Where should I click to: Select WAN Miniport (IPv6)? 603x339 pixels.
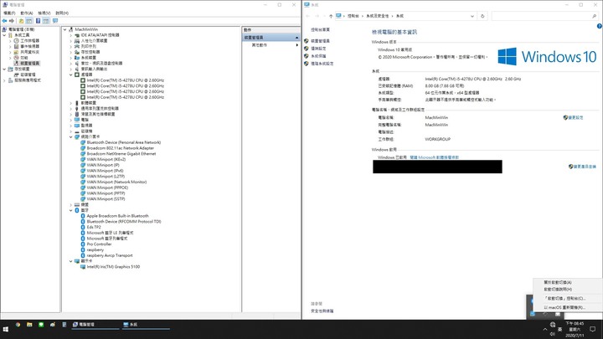105,171
